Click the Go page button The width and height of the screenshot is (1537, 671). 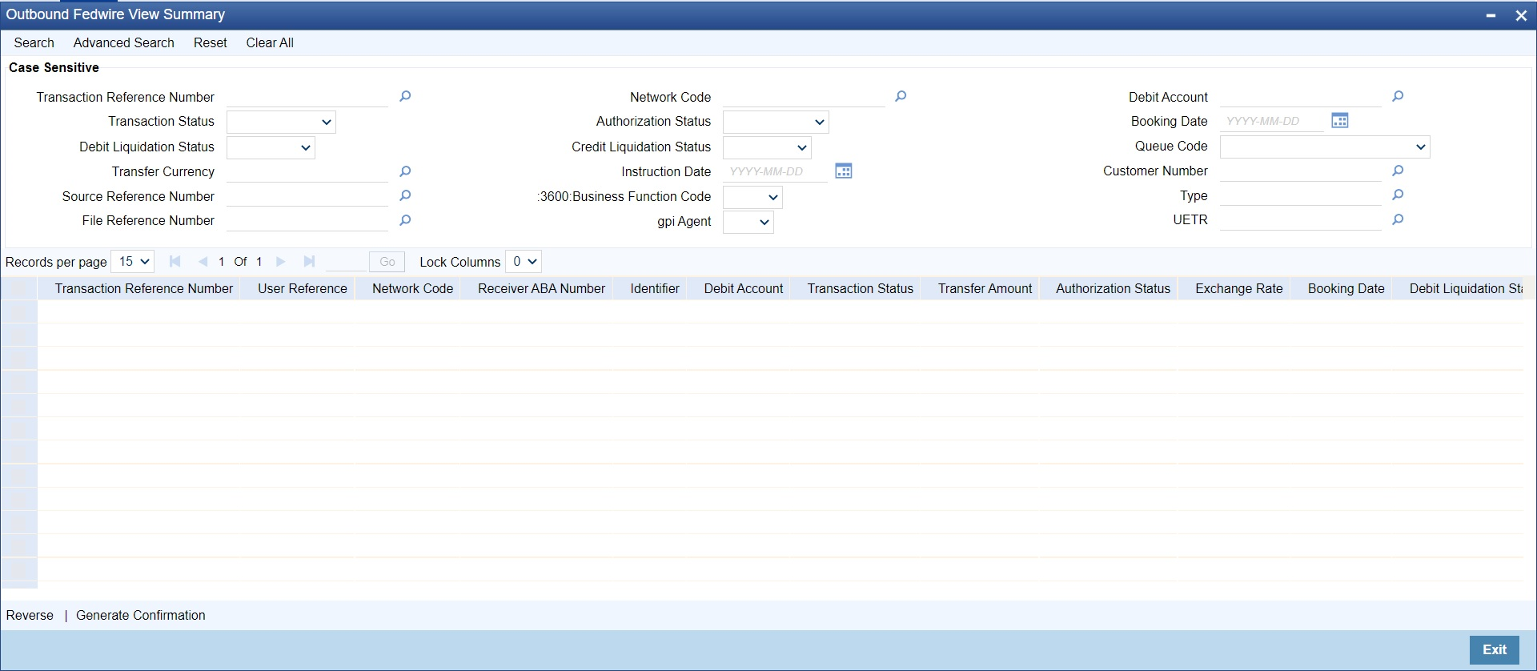(x=387, y=262)
